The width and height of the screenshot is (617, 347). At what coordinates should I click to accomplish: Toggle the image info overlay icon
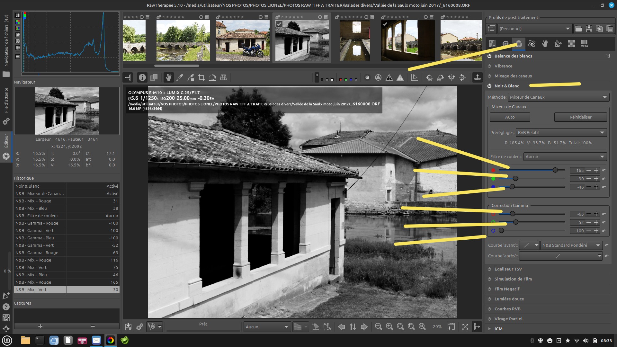(142, 77)
